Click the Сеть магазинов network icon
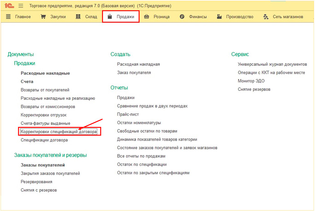 click(266, 17)
